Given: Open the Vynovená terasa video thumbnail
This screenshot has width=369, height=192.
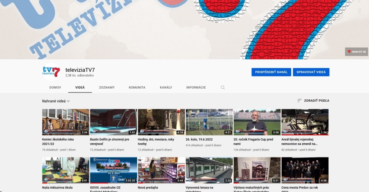Looking at the screenshot, I should click(209, 170).
